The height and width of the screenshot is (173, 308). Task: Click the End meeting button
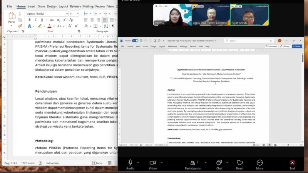pos(292,165)
